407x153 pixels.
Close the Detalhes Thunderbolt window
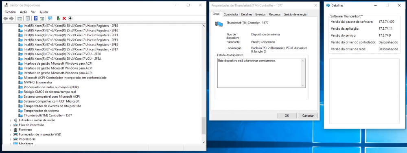tap(399, 5)
